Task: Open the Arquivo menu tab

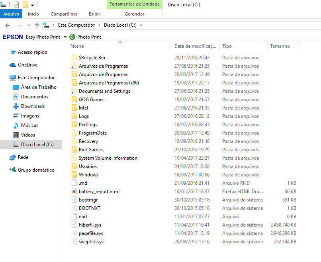Action: [11, 14]
